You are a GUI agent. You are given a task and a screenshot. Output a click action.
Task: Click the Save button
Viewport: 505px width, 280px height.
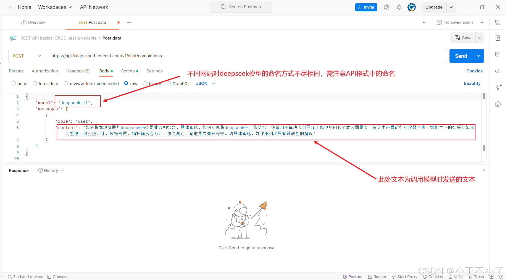click(x=463, y=38)
